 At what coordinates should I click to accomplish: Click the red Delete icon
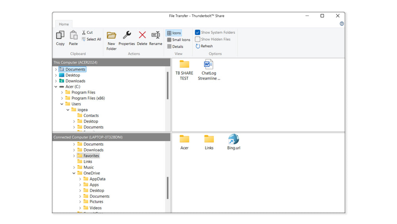click(142, 35)
